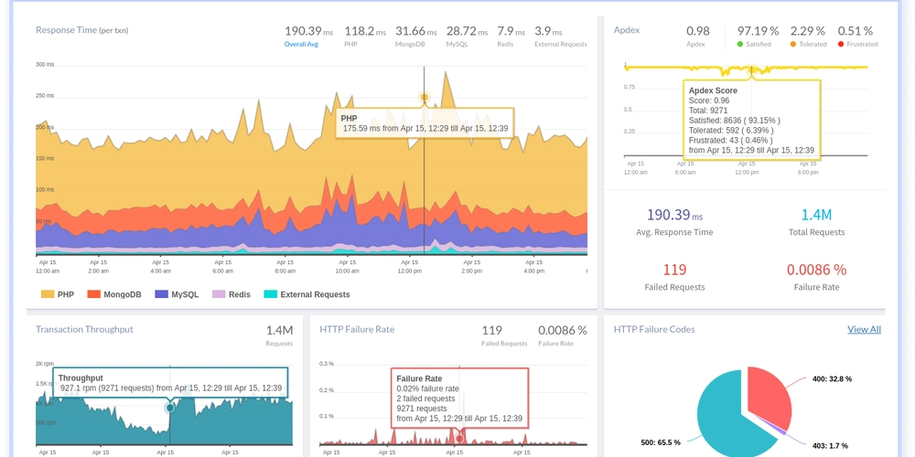
Task: Click the Throughput chart highlighted data point
Action: 170,408
